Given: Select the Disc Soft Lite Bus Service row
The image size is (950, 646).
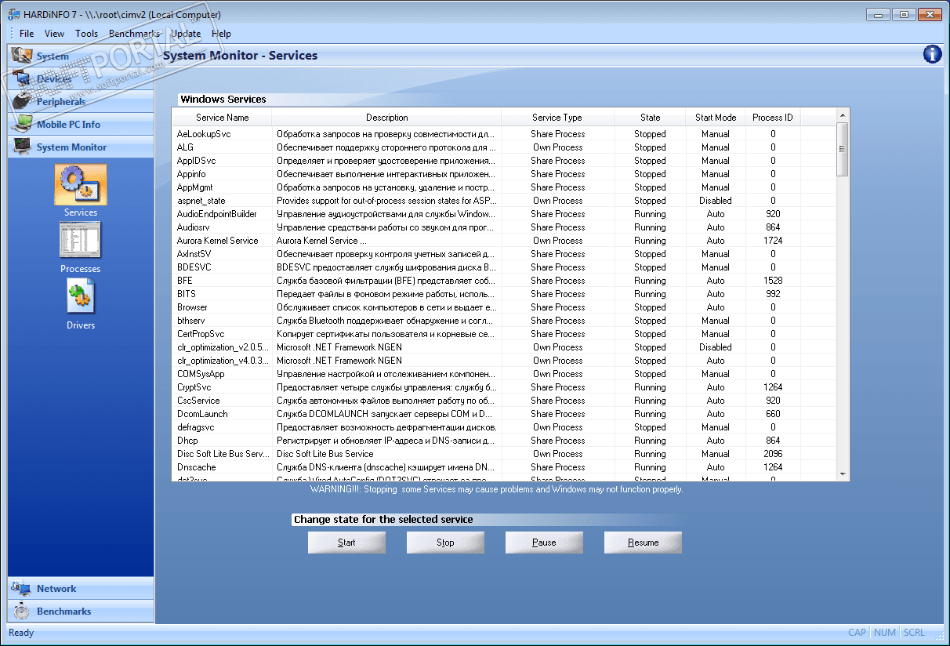Looking at the screenshot, I should (x=504, y=454).
